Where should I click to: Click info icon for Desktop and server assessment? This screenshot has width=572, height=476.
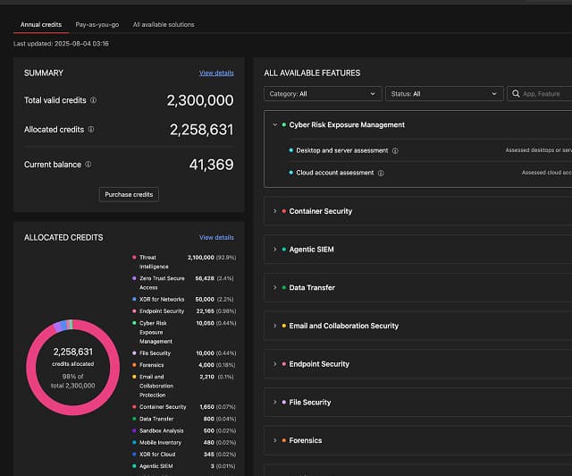click(x=395, y=150)
